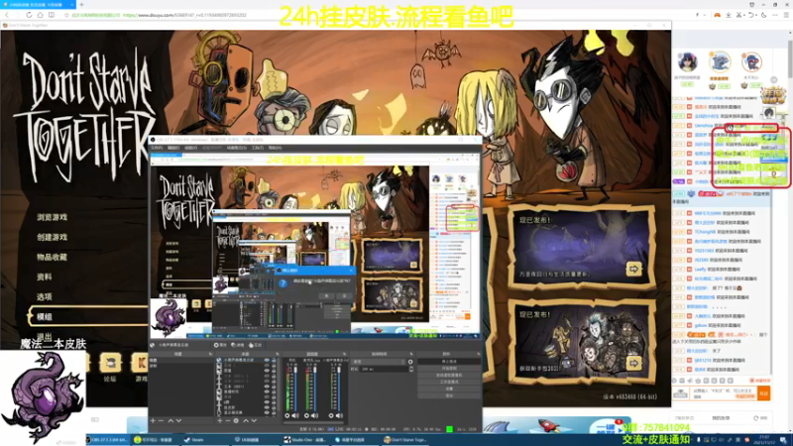Viewport: 793px width, 446px height.
Task: Reload the page with the browser refresh icon
Action: [x=29, y=15]
